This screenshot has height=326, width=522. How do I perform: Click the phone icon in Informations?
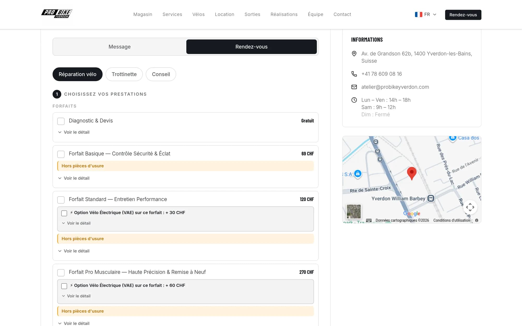pyautogui.click(x=354, y=74)
